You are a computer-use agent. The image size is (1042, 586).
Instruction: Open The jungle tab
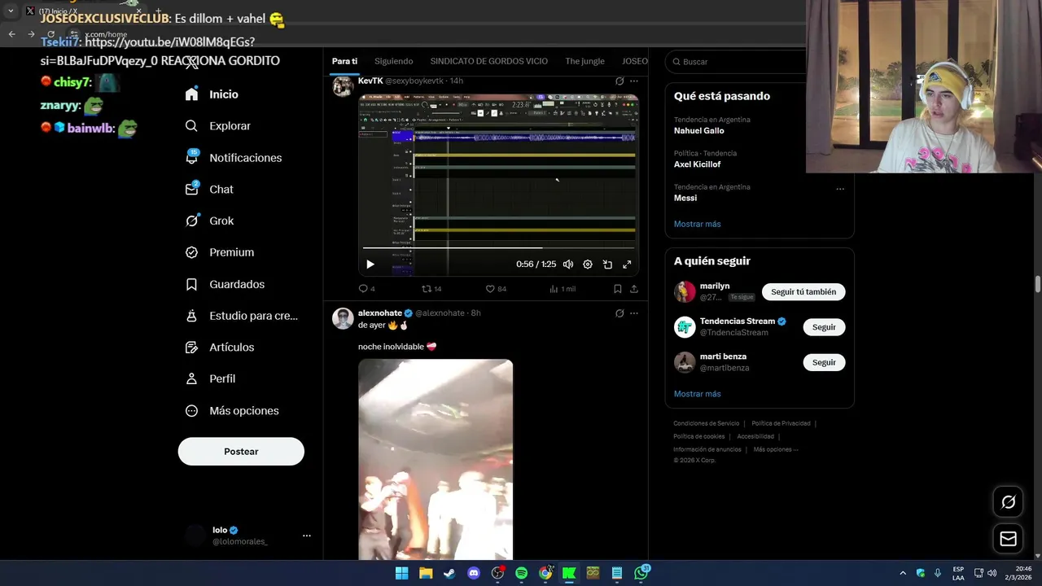pyautogui.click(x=584, y=61)
